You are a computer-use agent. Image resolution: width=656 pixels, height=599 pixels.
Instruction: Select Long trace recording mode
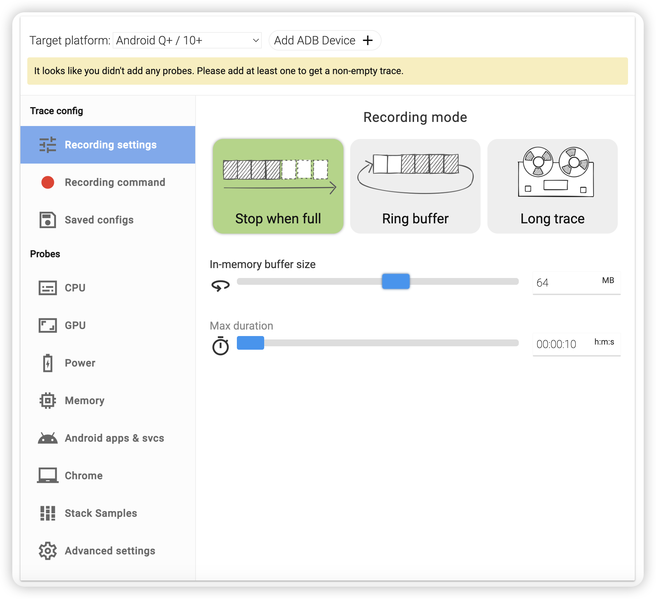tap(552, 186)
